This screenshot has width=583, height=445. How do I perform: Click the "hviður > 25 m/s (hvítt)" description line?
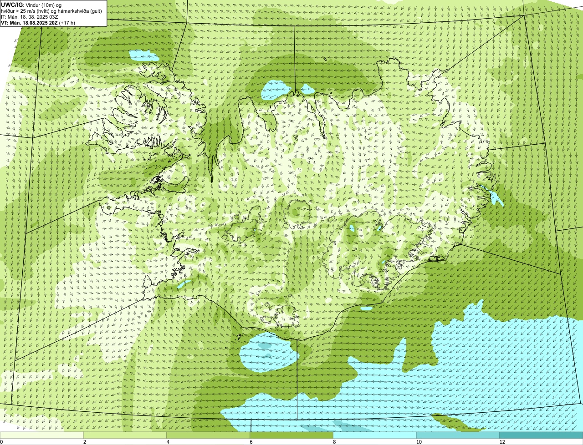tap(51, 10)
